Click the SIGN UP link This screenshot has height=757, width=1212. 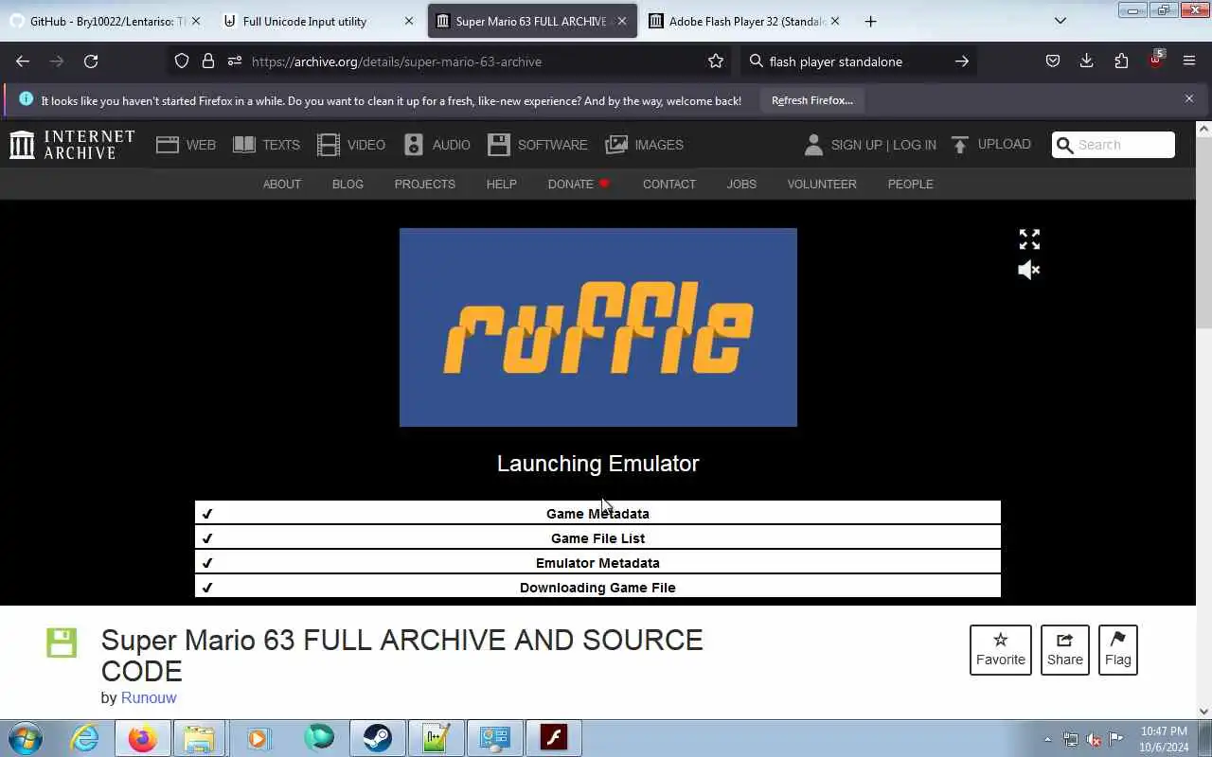[856, 145]
